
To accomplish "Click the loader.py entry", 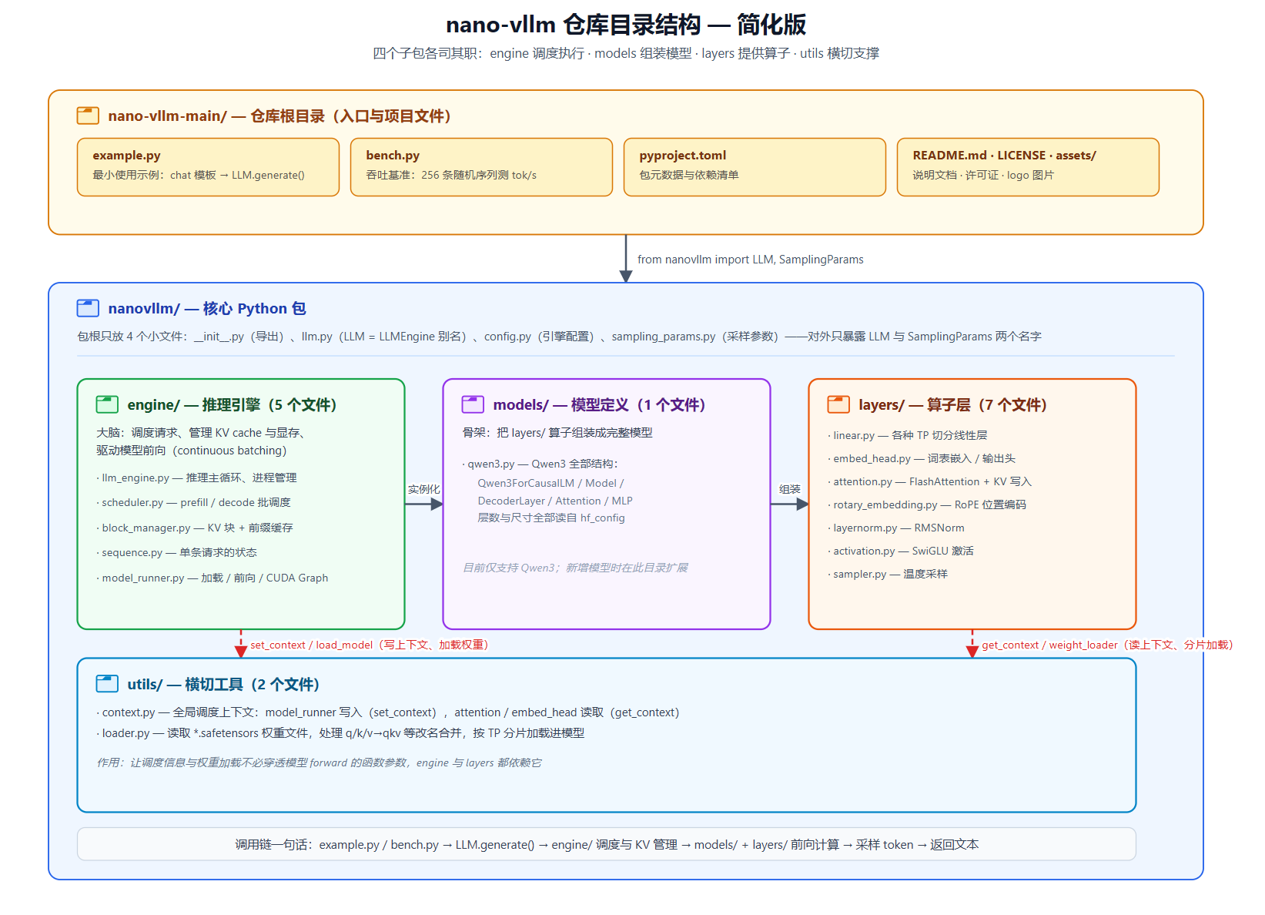I will pos(340,733).
